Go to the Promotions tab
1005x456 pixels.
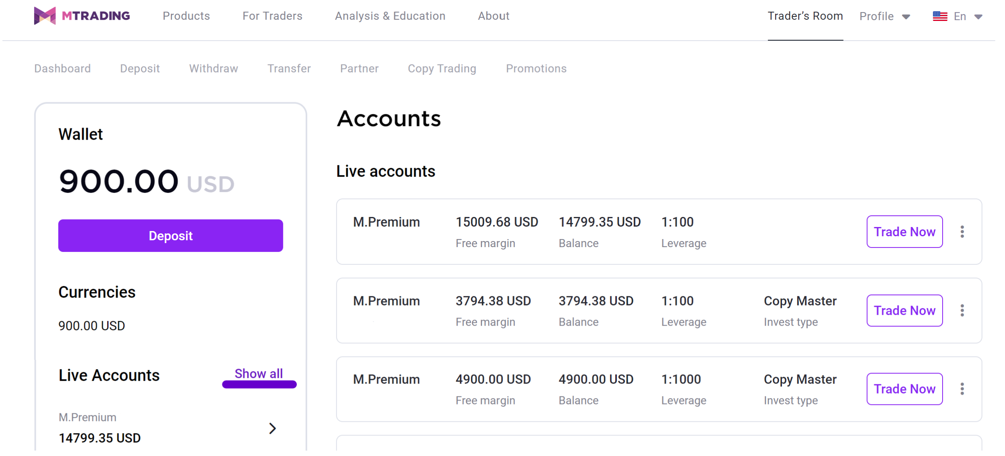coord(536,68)
